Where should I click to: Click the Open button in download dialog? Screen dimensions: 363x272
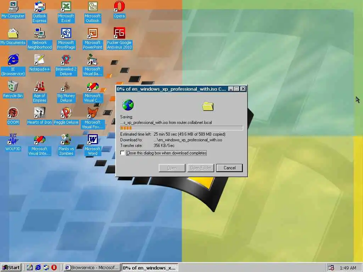[172, 168]
